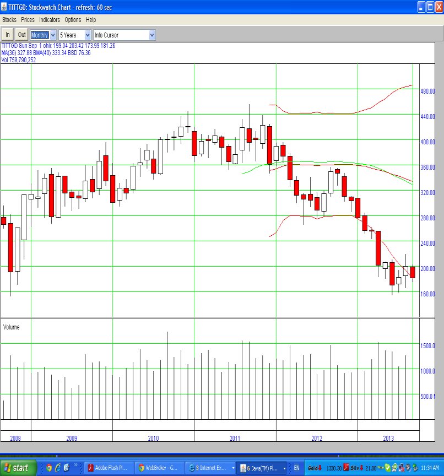Close the Stockwatch Chart window

coord(439,7)
